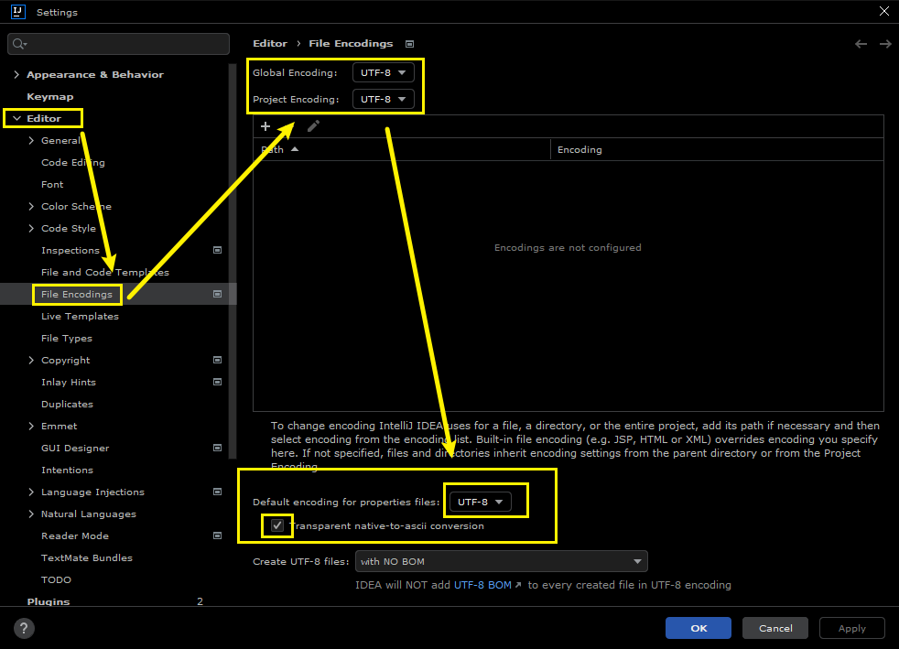Click project icon on Inspections row
This screenshot has height=649, width=899.
point(217,250)
